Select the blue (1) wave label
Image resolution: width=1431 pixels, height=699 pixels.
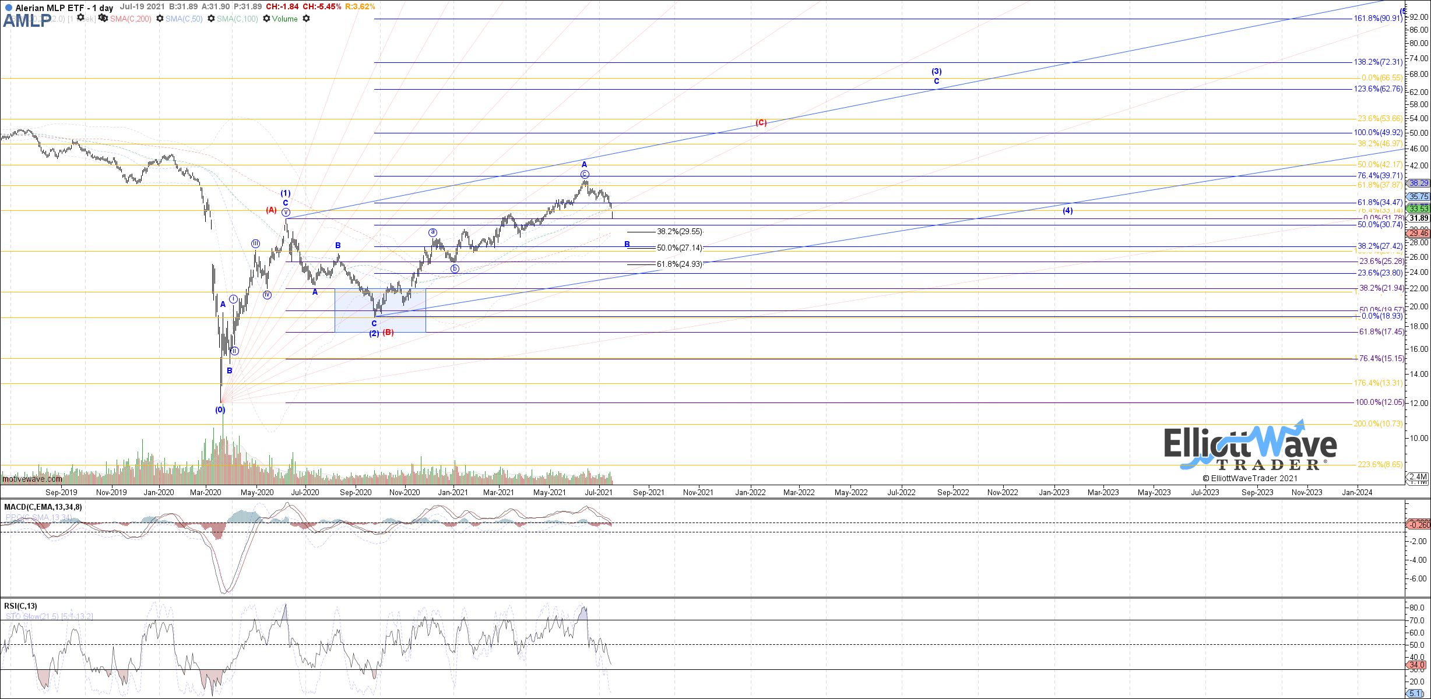[286, 193]
